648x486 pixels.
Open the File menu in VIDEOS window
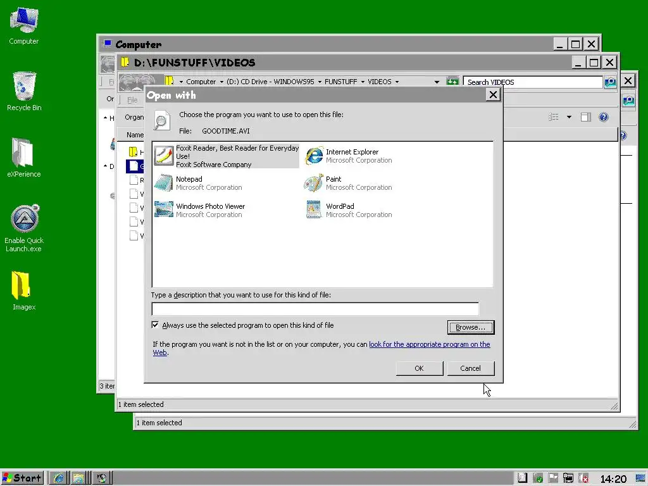[132, 99]
